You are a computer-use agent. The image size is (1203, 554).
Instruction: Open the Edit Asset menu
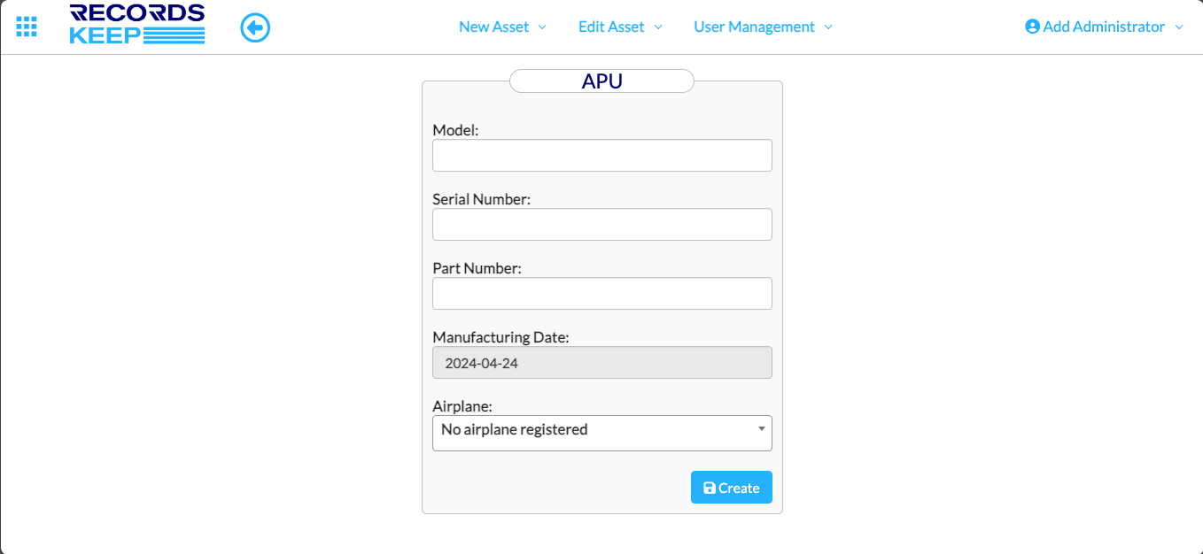coord(611,27)
